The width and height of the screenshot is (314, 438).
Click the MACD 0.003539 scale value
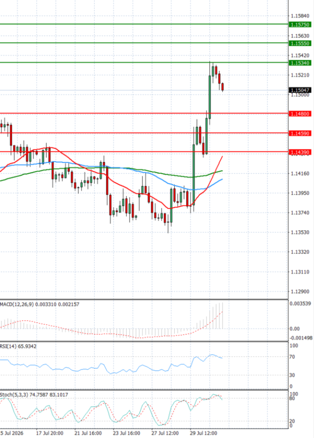pyautogui.click(x=300, y=303)
